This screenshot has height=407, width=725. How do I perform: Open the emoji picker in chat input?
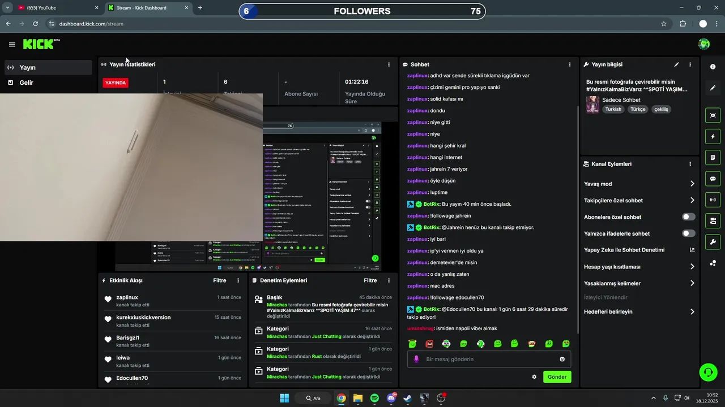coord(562,359)
